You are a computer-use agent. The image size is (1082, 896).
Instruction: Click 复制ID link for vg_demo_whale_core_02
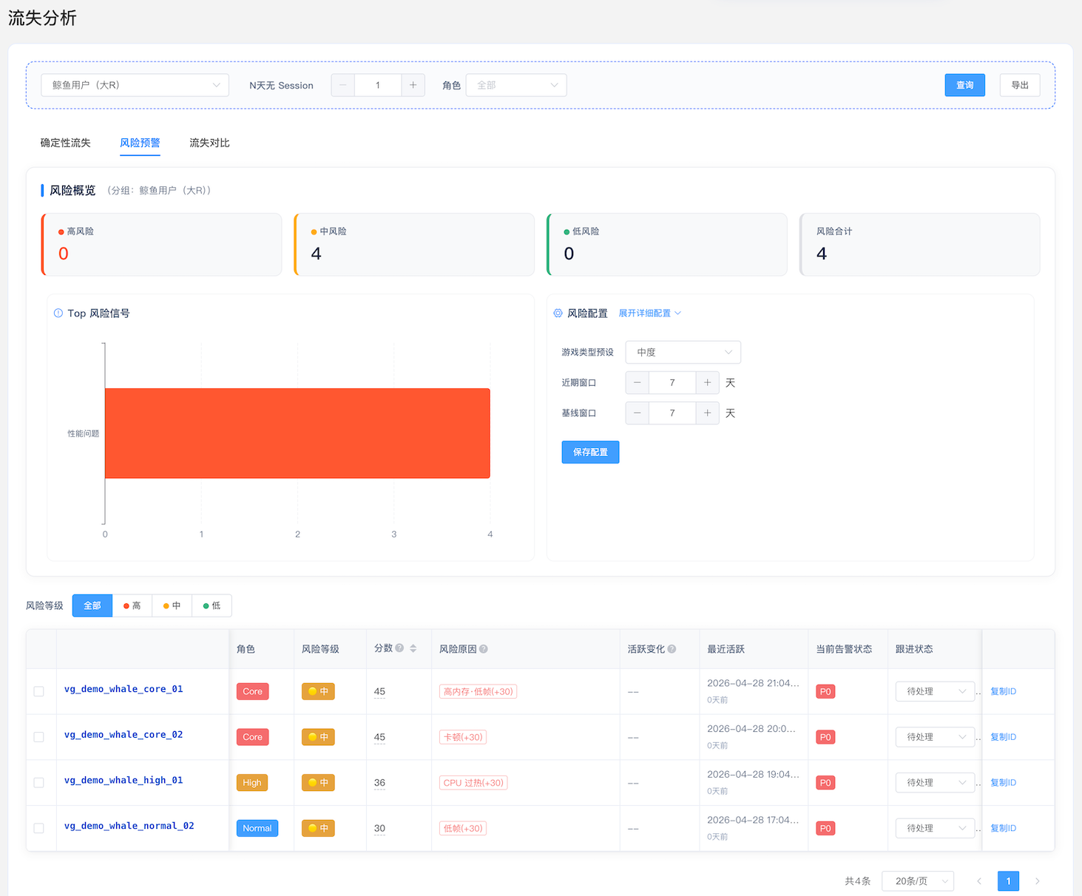pos(1003,737)
